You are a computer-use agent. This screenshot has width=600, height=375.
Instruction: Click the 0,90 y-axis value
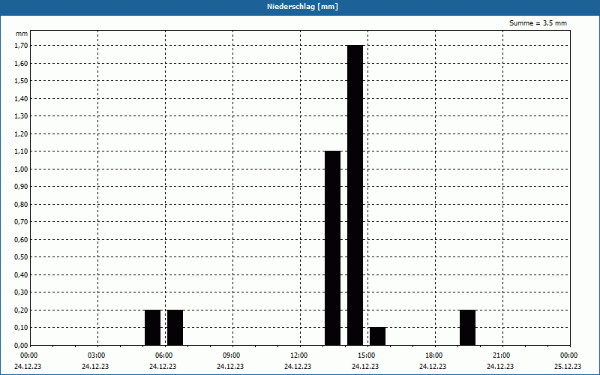[21, 186]
